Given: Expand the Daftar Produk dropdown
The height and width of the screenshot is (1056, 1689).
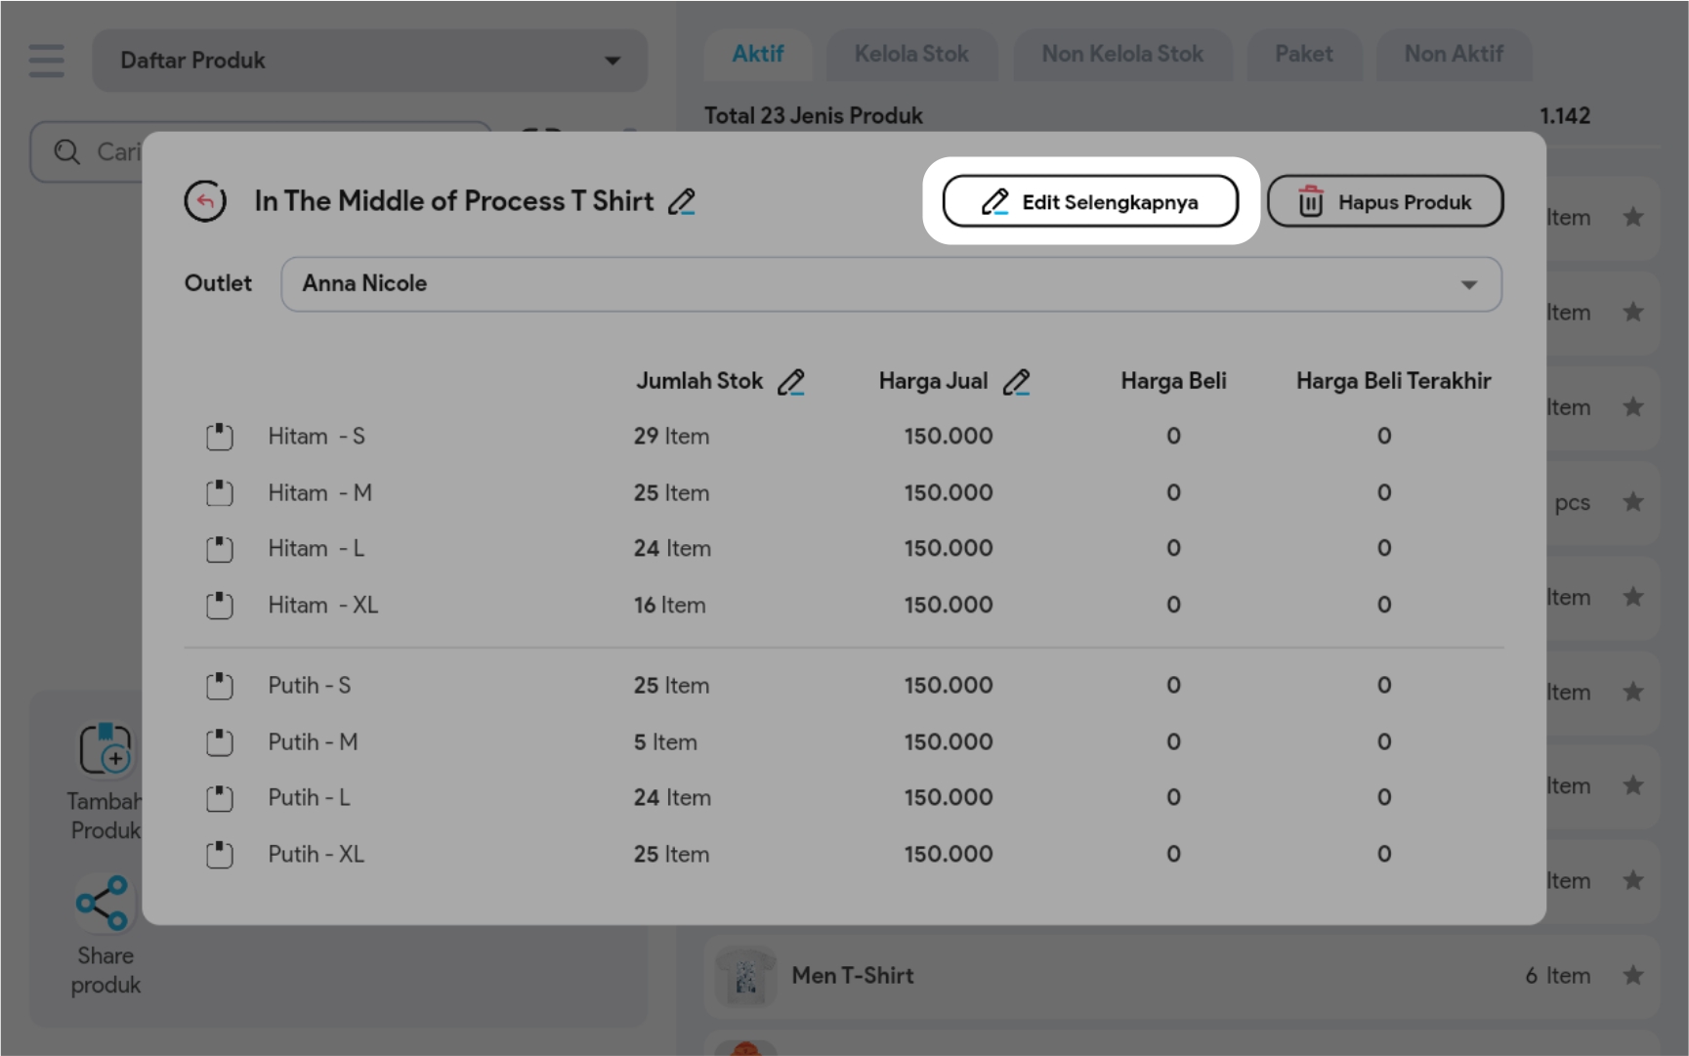Looking at the screenshot, I should (x=369, y=61).
